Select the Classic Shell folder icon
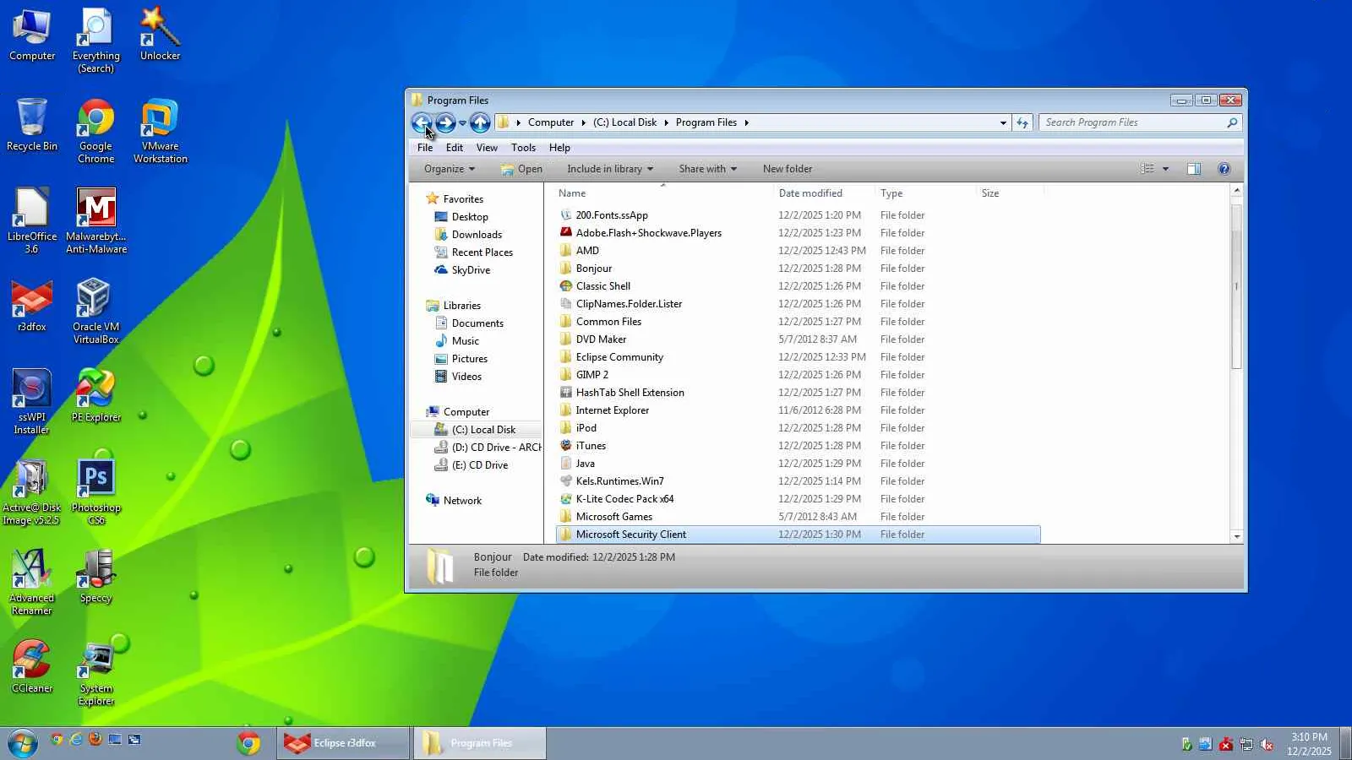 pos(566,286)
